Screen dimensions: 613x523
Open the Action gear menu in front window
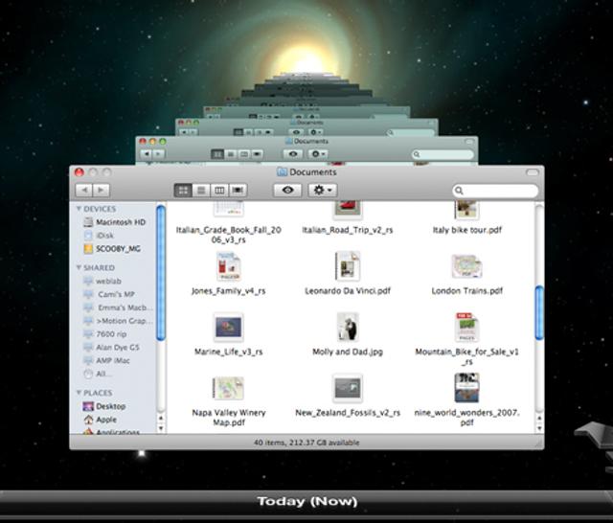pos(323,191)
